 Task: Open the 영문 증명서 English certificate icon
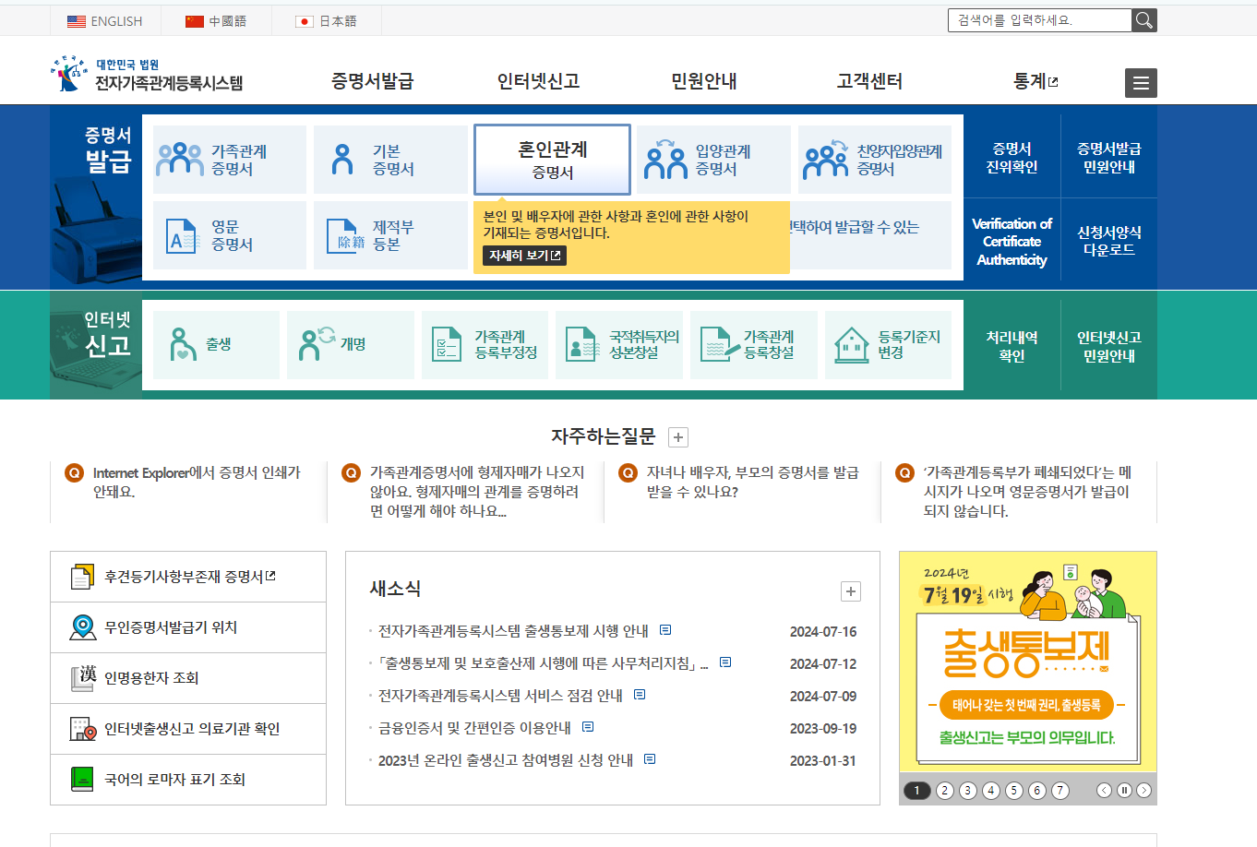click(228, 234)
